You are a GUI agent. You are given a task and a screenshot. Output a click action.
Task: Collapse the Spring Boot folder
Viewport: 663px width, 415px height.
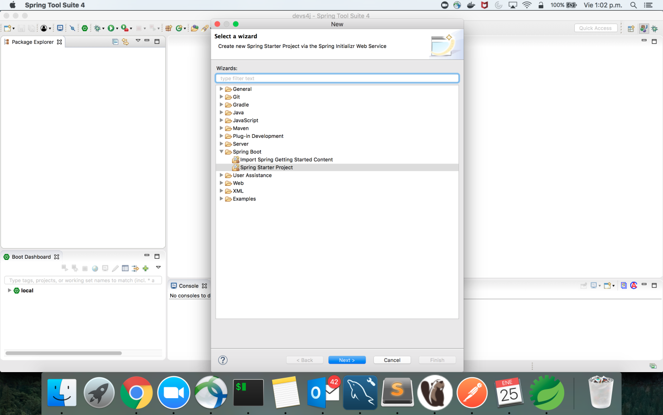pyautogui.click(x=221, y=152)
